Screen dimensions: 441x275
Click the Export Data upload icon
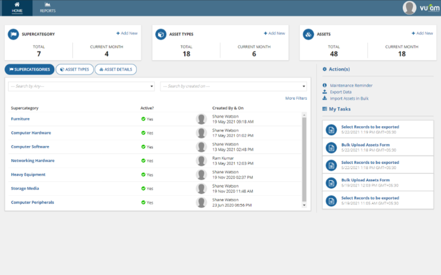coord(325,92)
